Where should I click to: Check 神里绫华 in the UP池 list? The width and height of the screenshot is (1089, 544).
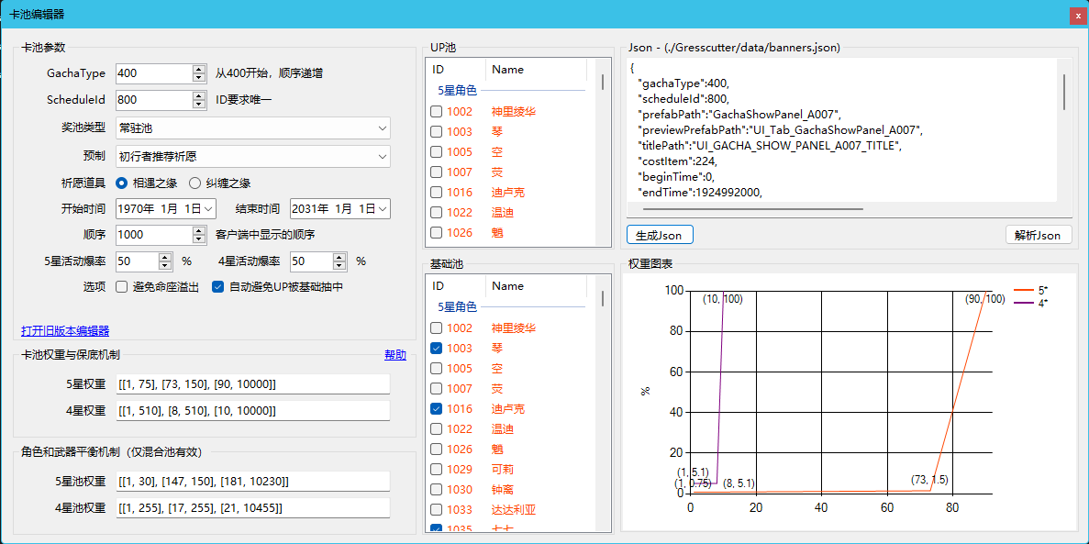[x=436, y=112]
